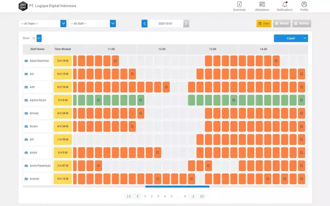Open the Show rows count dropdown
The height and width of the screenshot is (206, 330).
(36, 38)
